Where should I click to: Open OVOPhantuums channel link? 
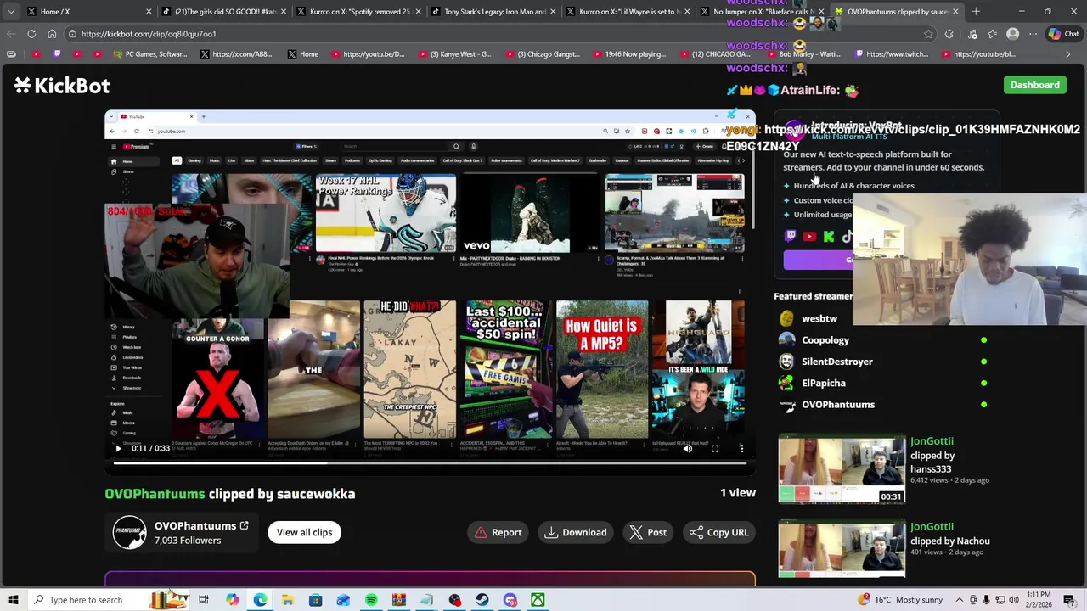point(201,525)
